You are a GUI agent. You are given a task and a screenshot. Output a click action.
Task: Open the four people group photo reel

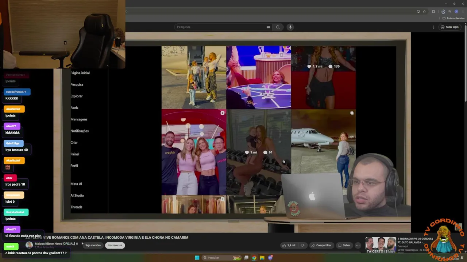click(194, 152)
